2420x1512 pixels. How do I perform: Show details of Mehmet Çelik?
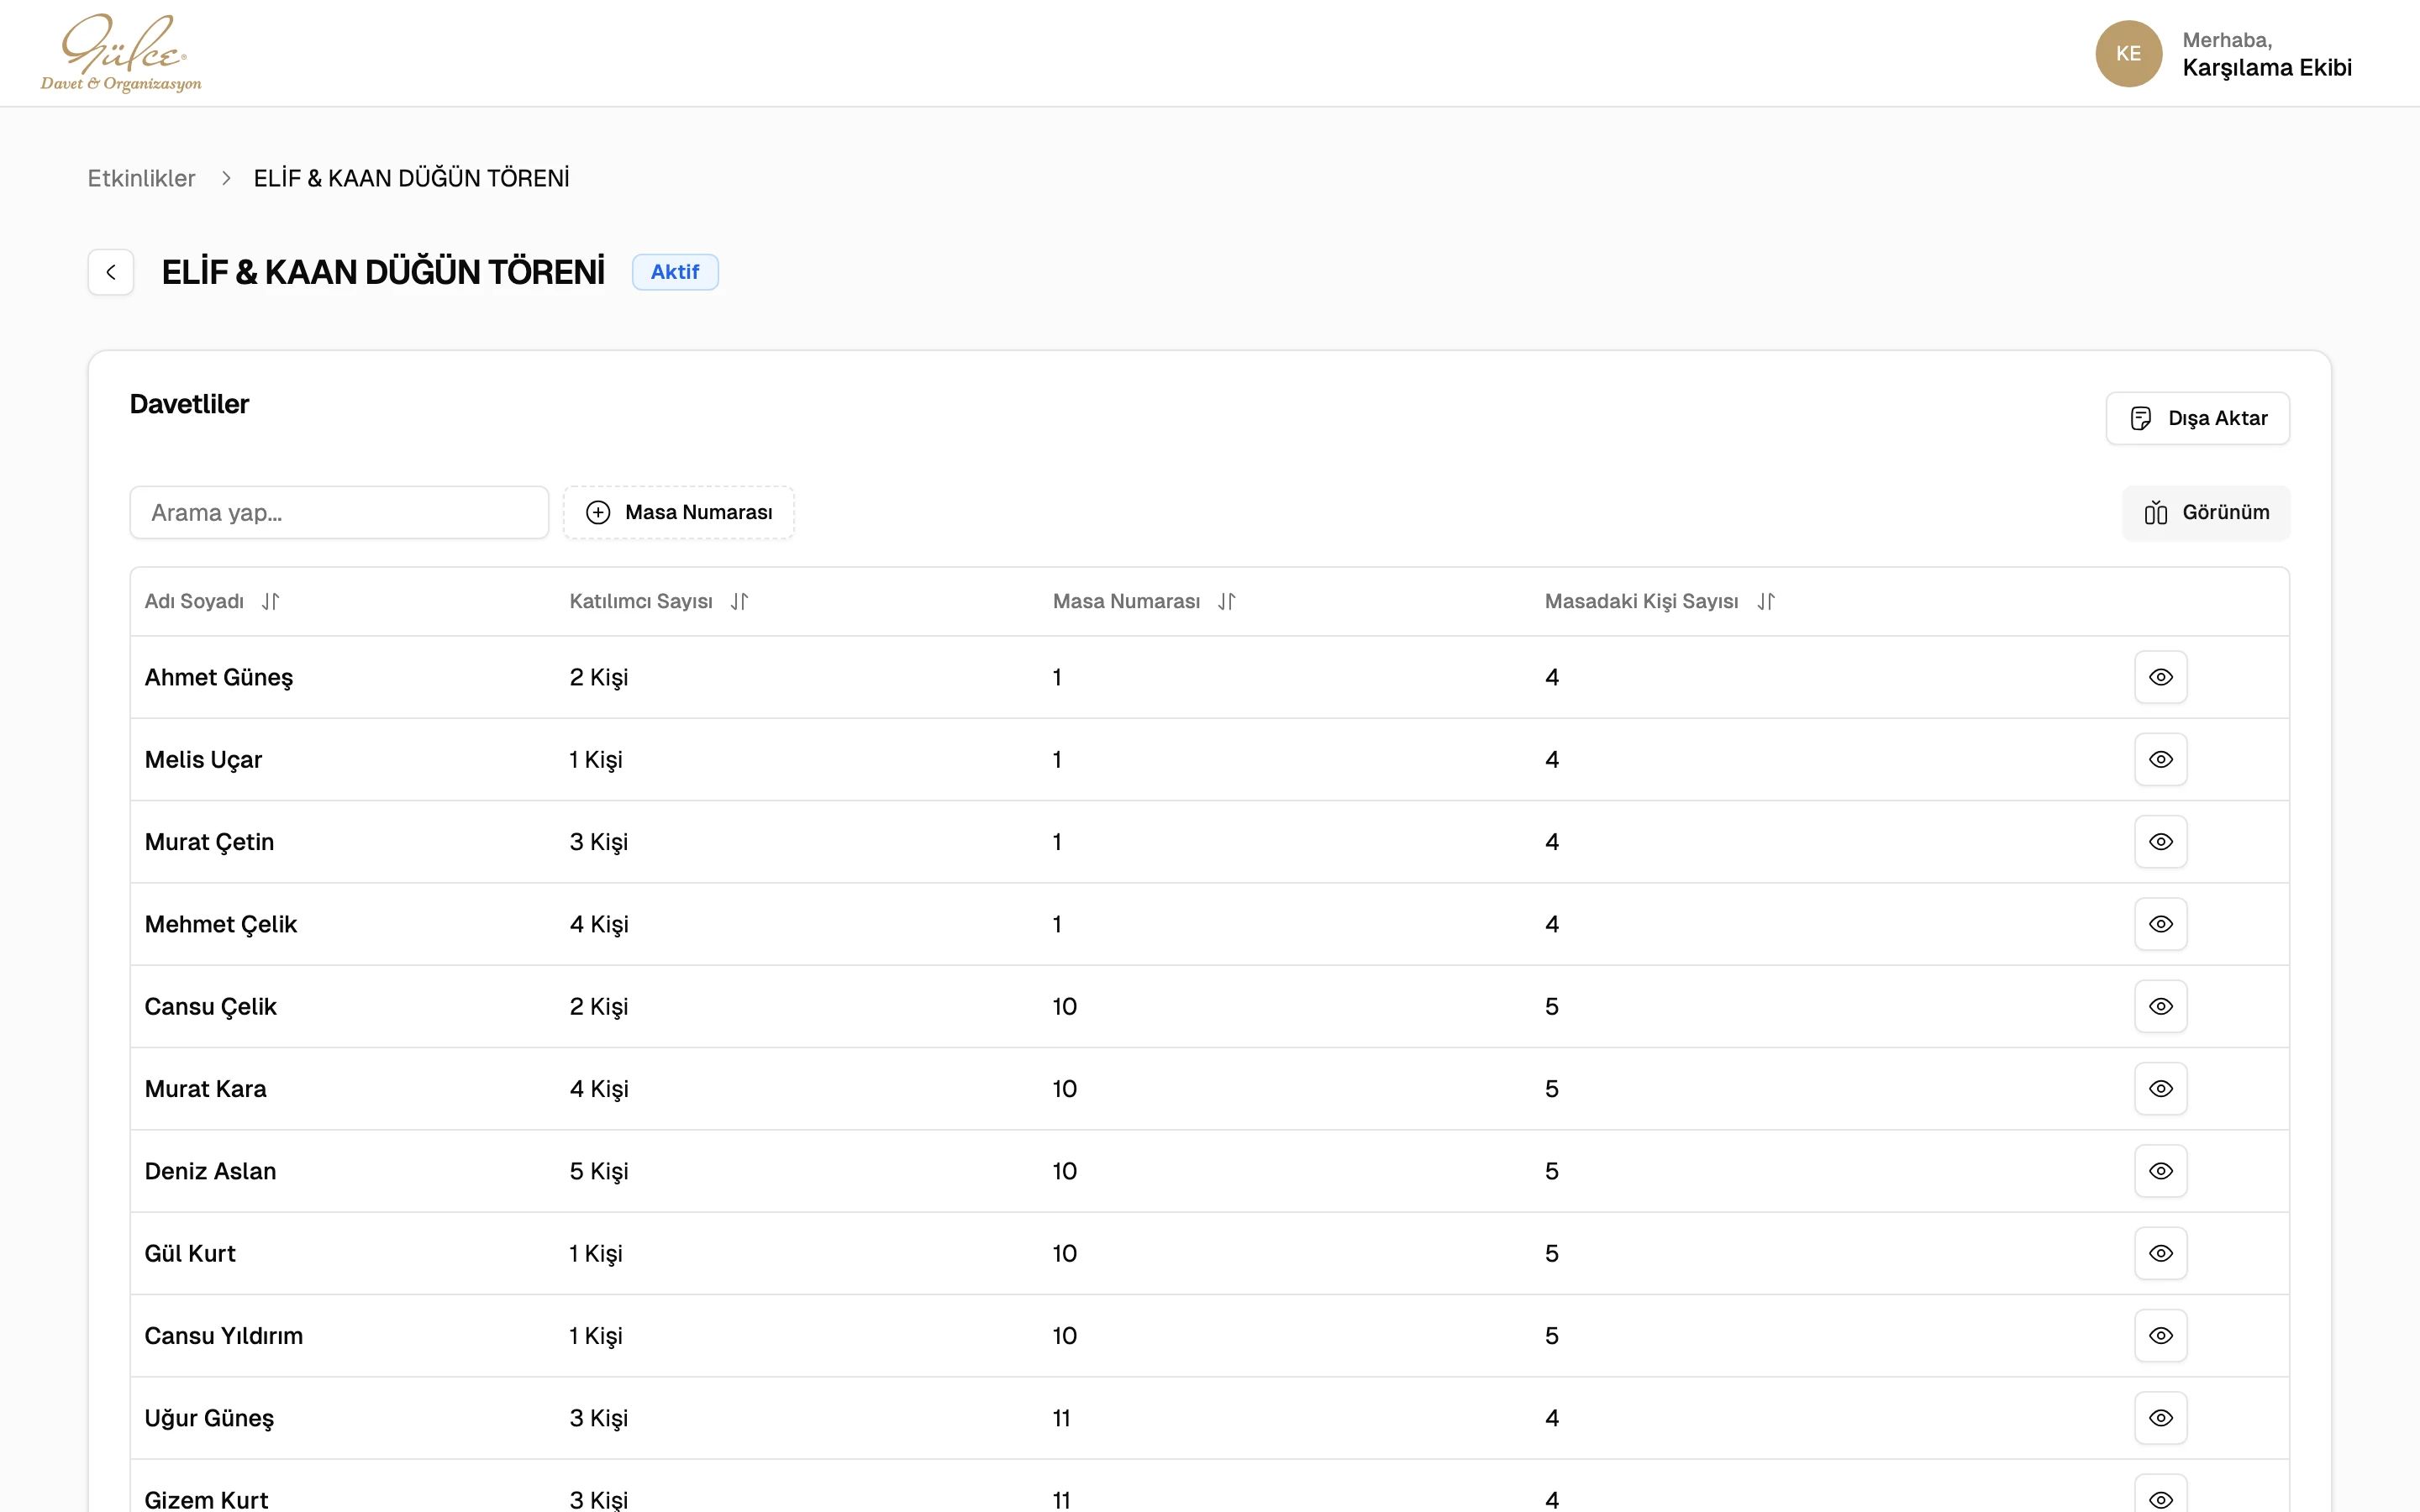tap(2160, 924)
